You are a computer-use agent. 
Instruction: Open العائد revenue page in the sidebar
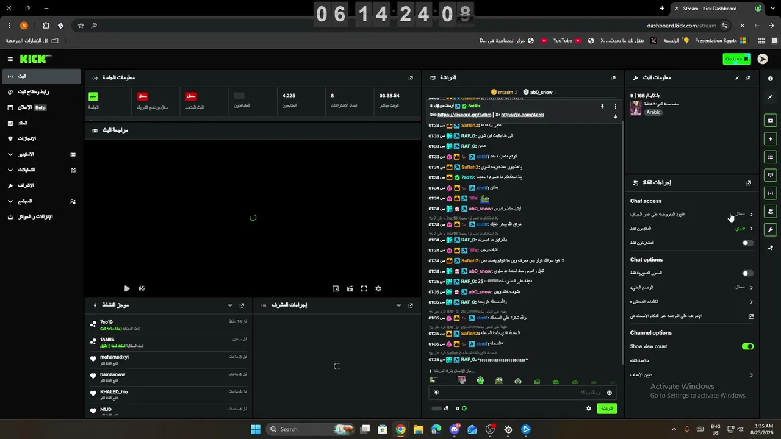41,123
